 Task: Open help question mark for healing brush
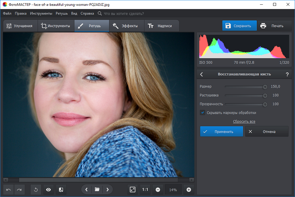pos(287,74)
